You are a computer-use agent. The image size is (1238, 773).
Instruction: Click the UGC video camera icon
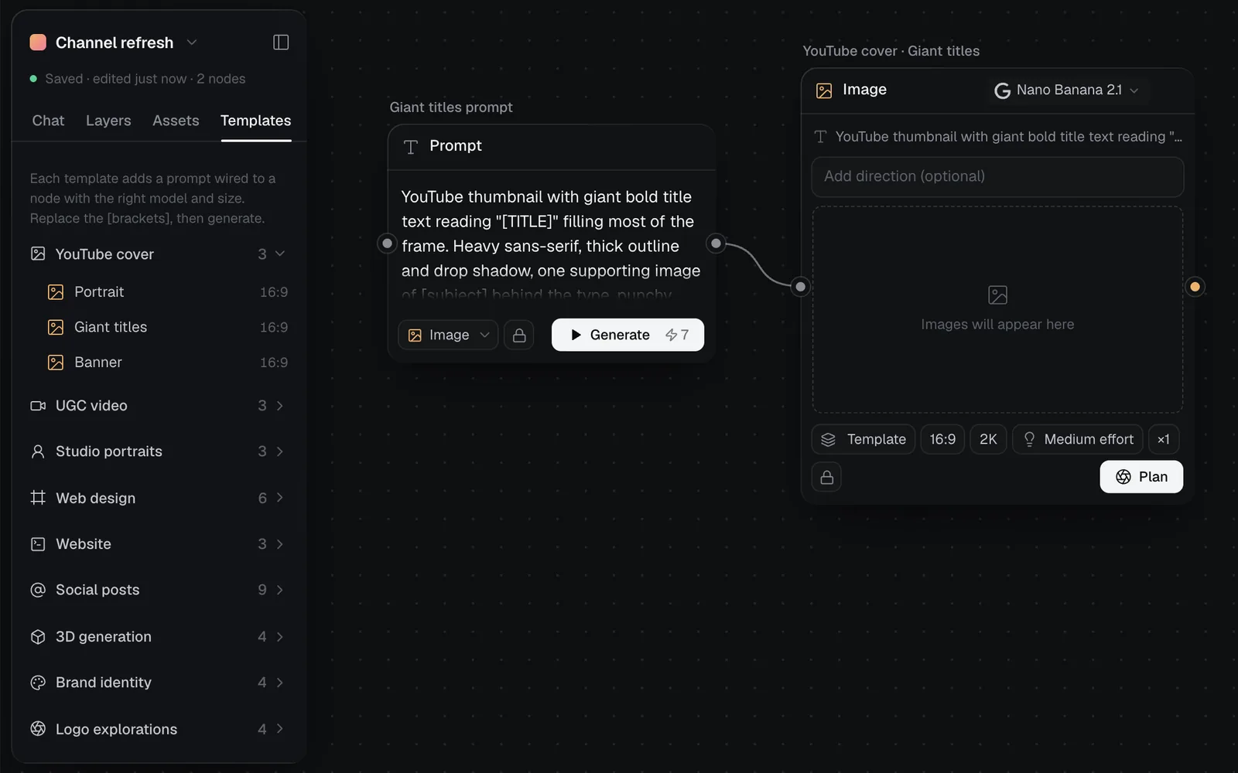(38, 406)
